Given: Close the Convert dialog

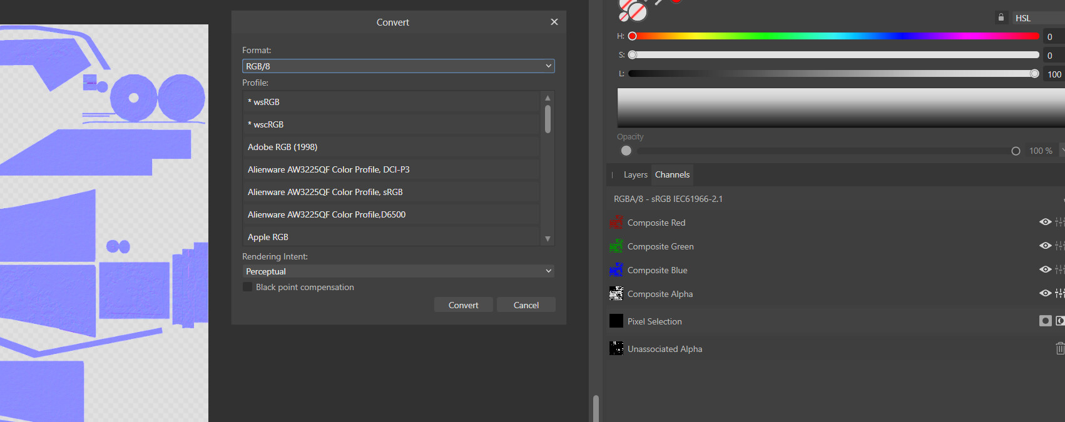Looking at the screenshot, I should (554, 22).
